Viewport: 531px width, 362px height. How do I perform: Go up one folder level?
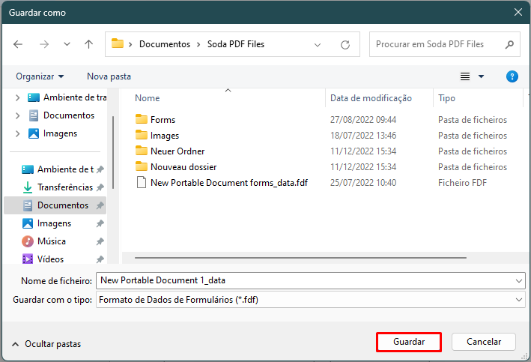[88, 44]
